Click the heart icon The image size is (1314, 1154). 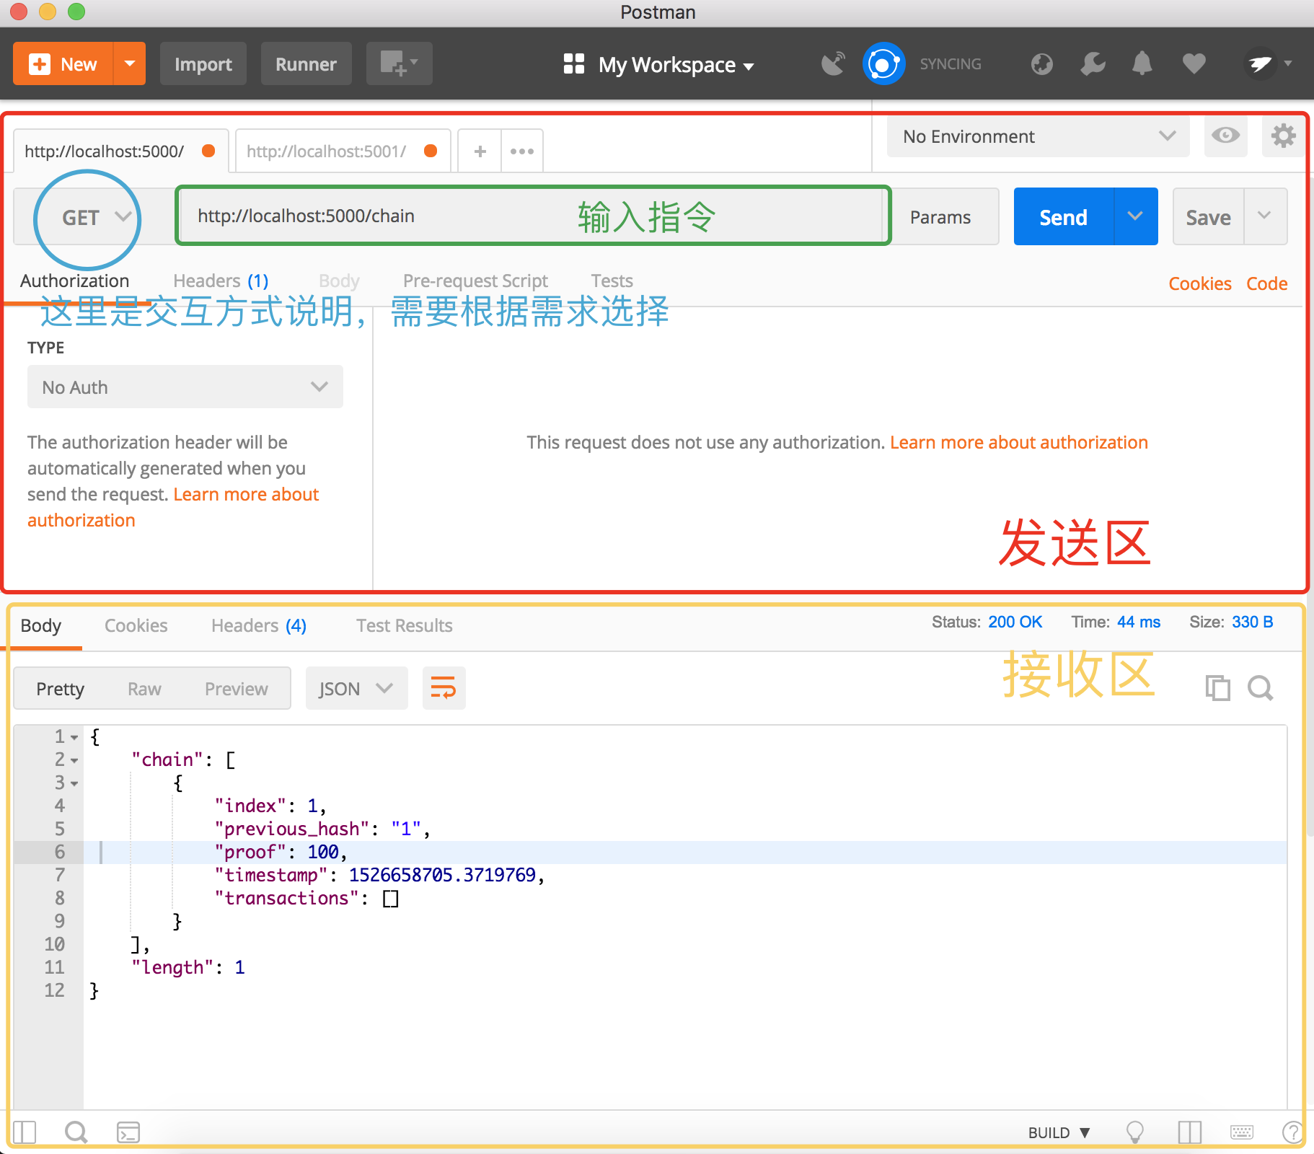pos(1194,64)
